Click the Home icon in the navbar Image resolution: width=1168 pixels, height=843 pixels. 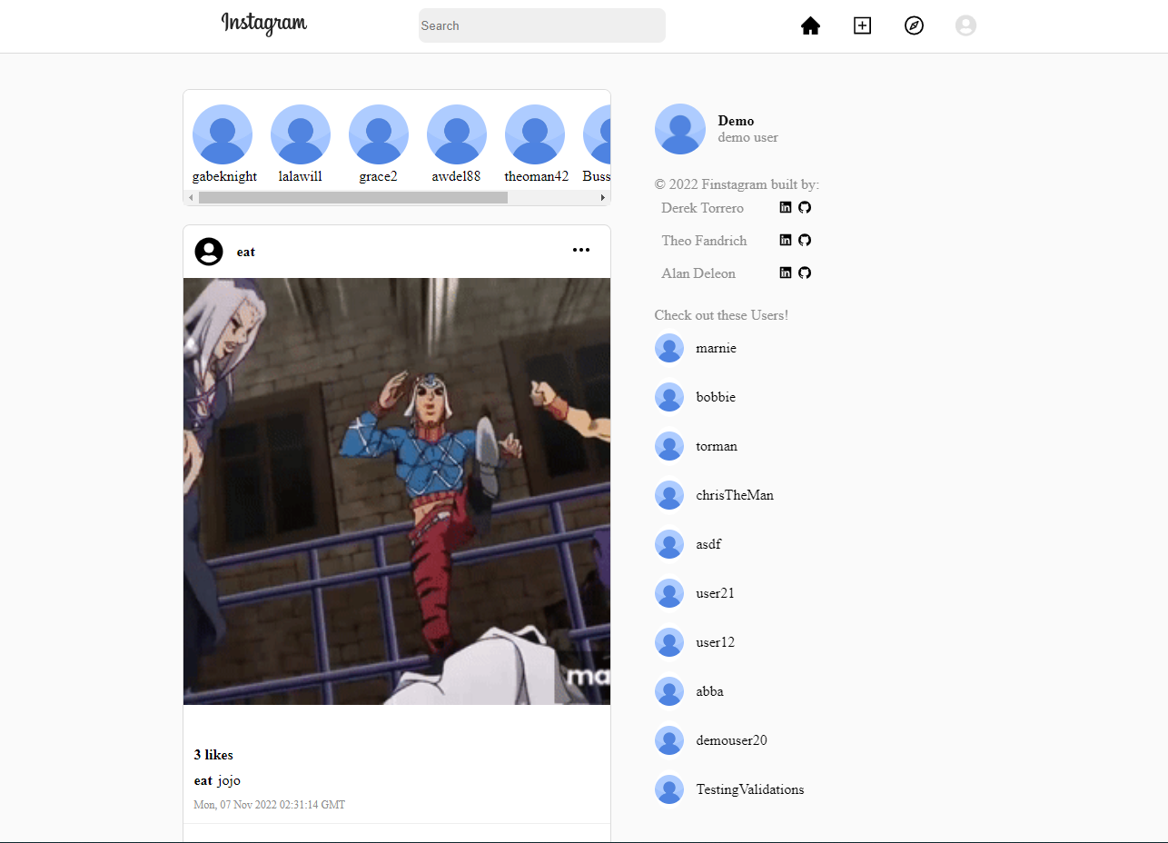coord(810,25)
